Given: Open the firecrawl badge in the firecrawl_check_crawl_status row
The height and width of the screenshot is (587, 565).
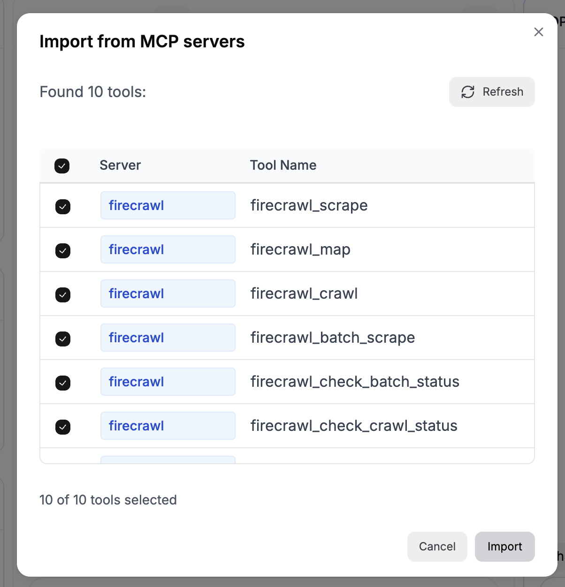Looking at the screenshot, I should coord(168,426).
